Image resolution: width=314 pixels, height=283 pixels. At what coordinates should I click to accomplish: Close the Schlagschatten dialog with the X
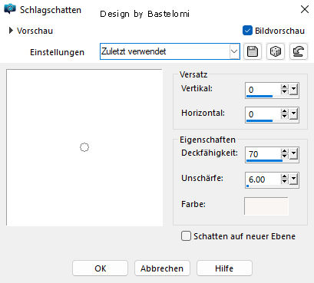coord(305,9)
